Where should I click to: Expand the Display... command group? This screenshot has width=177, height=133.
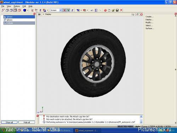pyautogui.click(x=149, y=20)
